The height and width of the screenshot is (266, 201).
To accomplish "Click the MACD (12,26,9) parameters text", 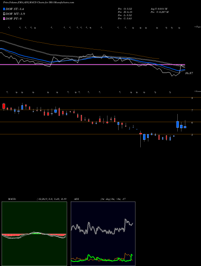I will tap(51, 199).
